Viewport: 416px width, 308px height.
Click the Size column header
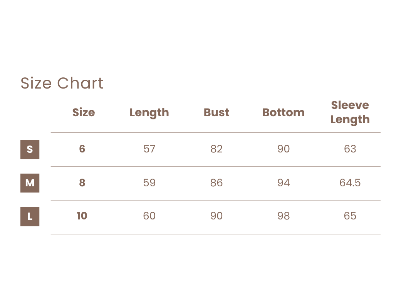point(84,112)
